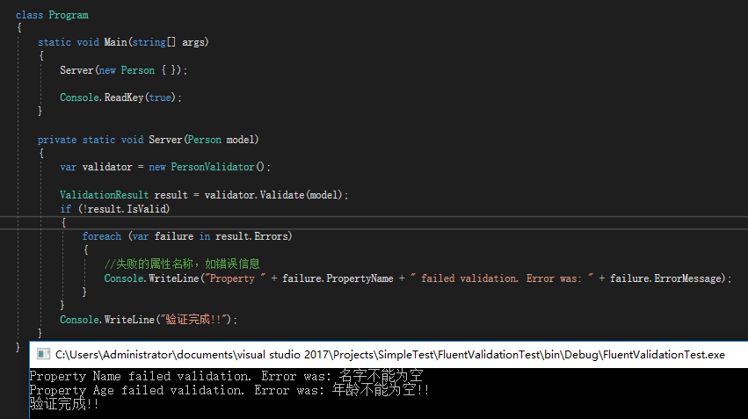This screenshot has height=419, width=748.
Task: Click validator.Validate(model) method call
Action: (x=273, y=195)
